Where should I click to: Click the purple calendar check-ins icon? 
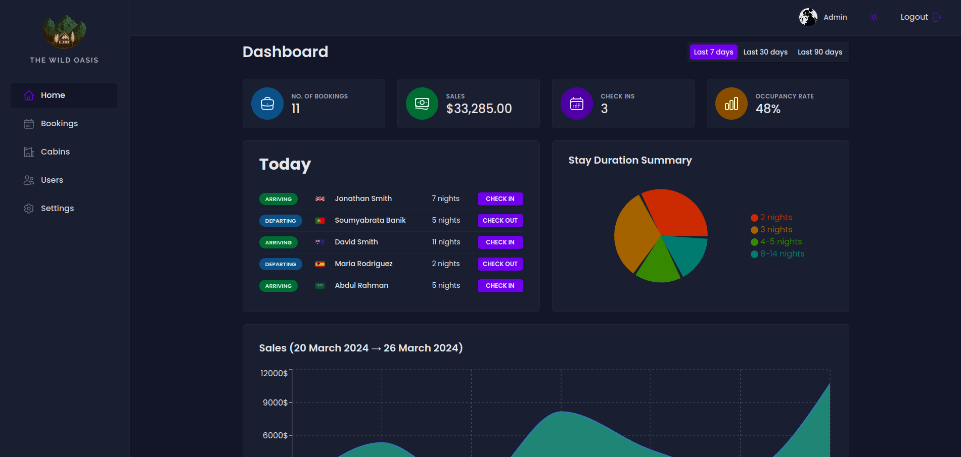coord(577,104)
